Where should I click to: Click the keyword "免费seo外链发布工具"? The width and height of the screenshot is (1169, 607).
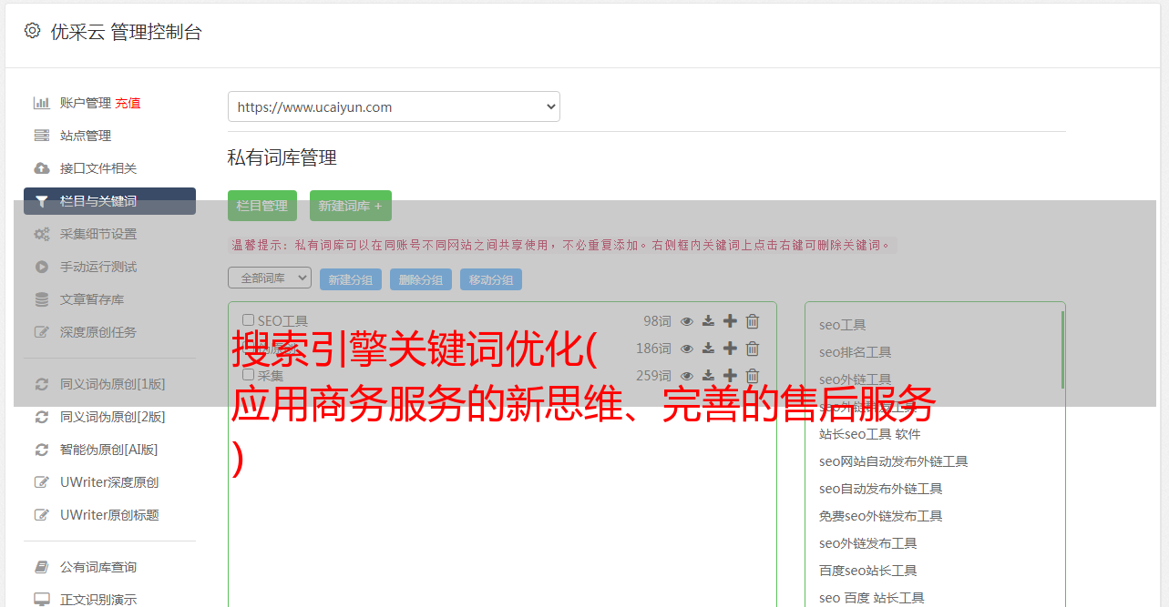(x=880, y=516)
